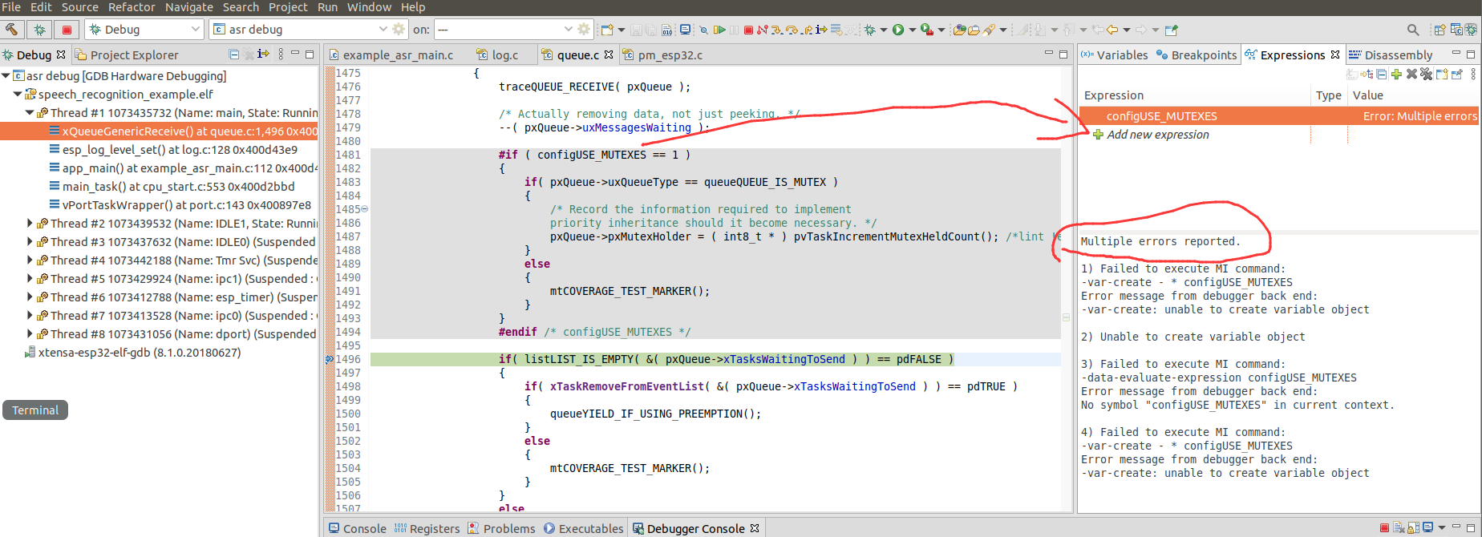The width and height of the screenshot is (1482, 537).
Task: Close the Expressions view tab
Action: pyautogui.click(x=1335, y=55)
